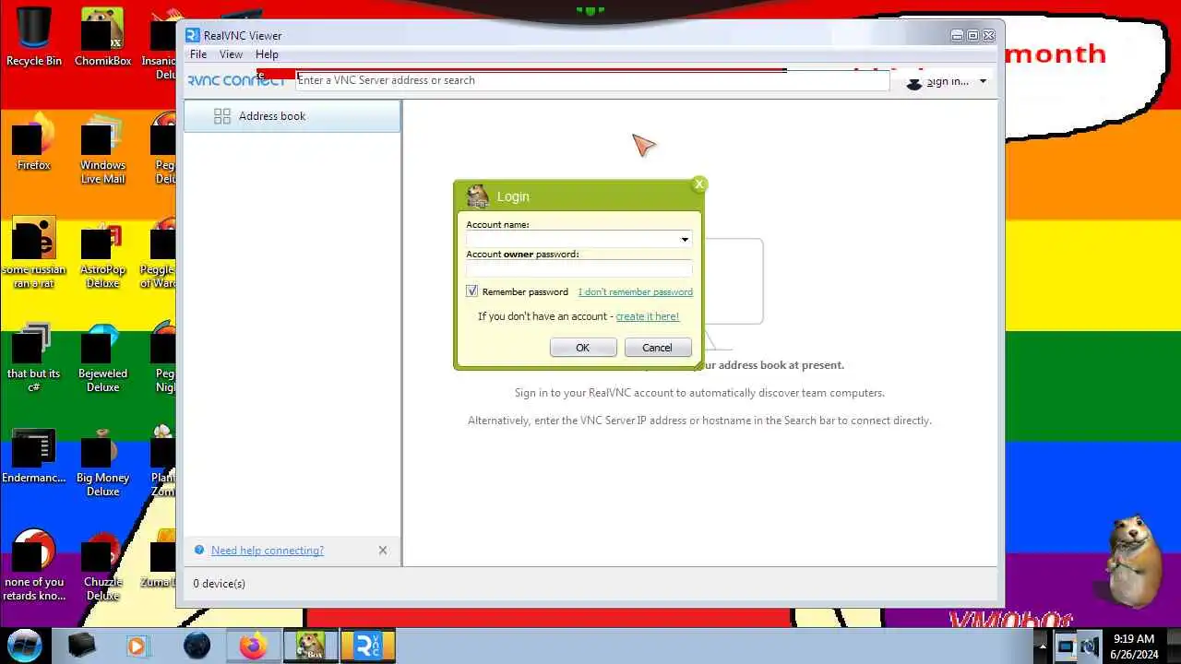Select the Endermanc... desktop icon
Viewport: 1181px width, 664px height.
34,454
